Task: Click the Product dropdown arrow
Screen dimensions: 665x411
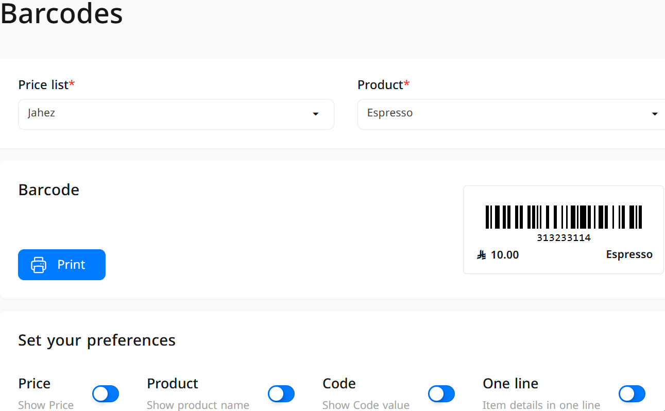Action: [655, 114]
